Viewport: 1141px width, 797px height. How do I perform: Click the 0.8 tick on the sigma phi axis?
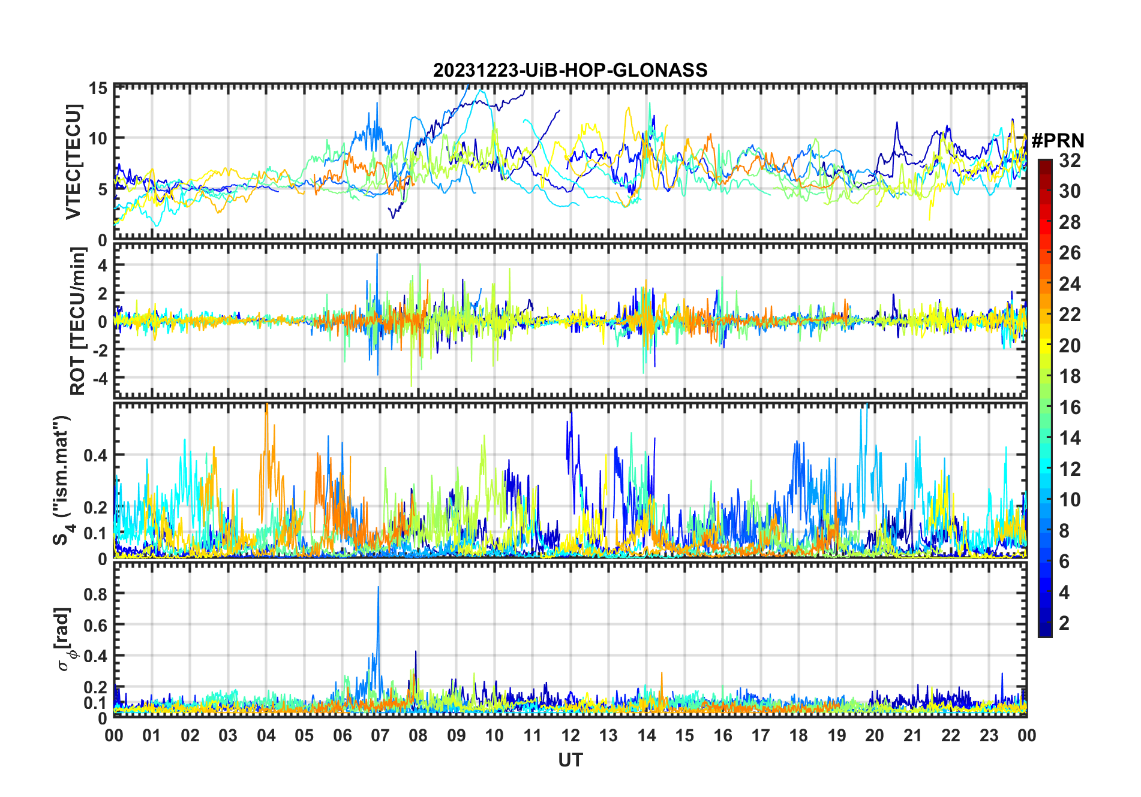pyautogui.click(x=96, y=594)
